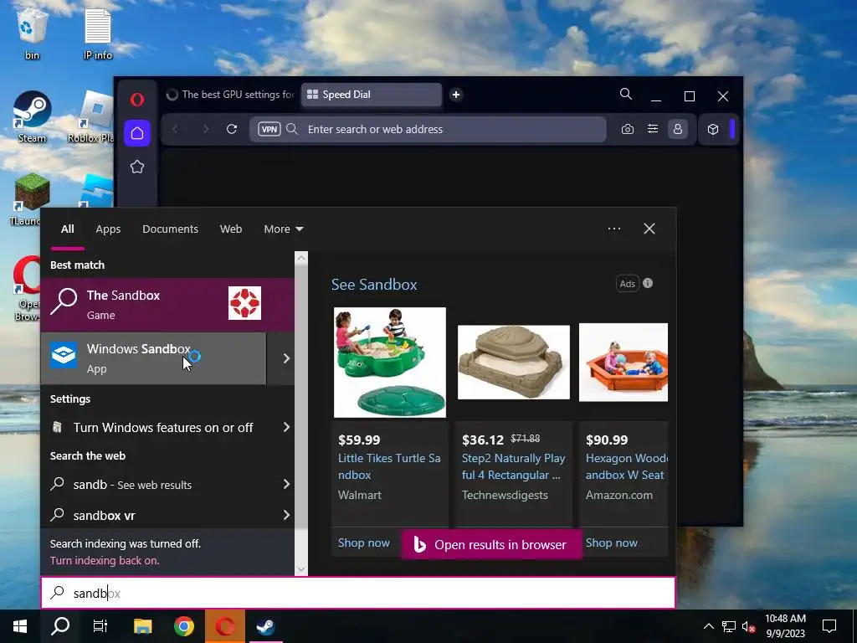The width and height of the screenshot is (857, 643).
Task: Click Shop now under Walmart listing
Action: tap(363, 543)
